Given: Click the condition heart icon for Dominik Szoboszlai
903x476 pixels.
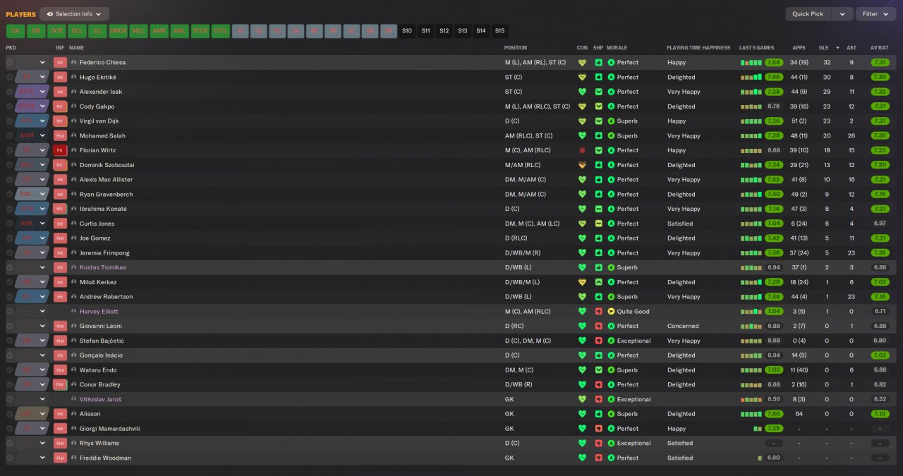Looking at the screenshot, I should [582, 165].
